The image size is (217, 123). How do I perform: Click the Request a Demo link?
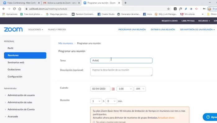[x=170, y=21]
